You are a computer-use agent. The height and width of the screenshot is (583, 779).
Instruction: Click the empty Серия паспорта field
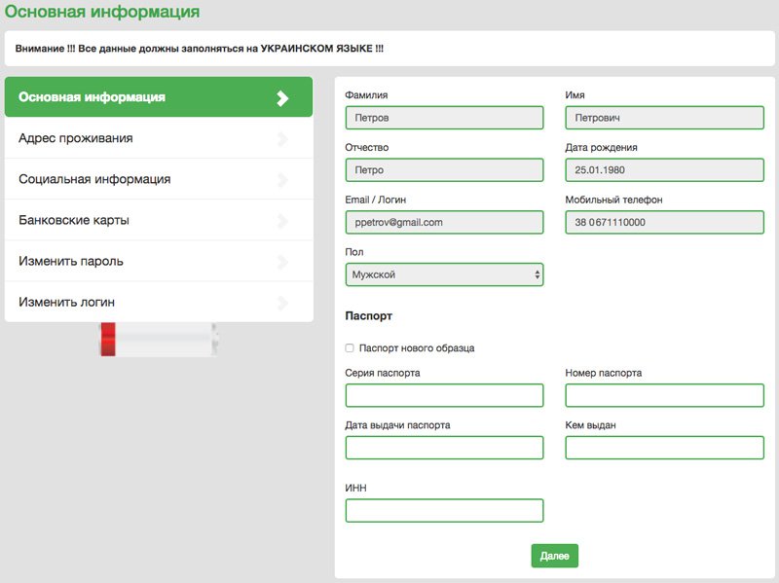444,395
